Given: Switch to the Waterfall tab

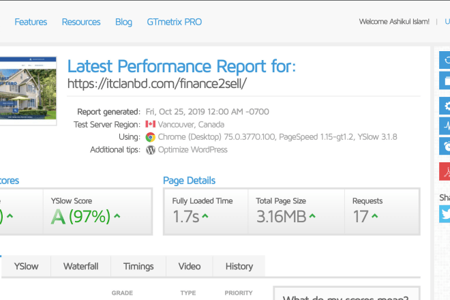Looking at the screenshot, I should click(x=81, y=267).
